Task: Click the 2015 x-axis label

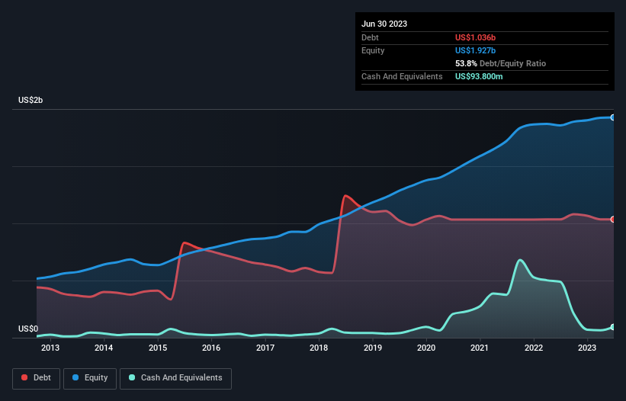Action: tap(158, 348)
